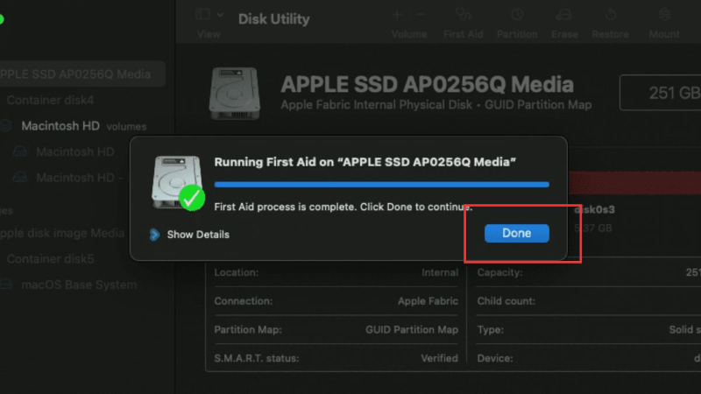Image resolution: width=701 pixels, height=394 pixels.
Task: Click the remove Volume minus icon
Action: click(x=421, y=15)
